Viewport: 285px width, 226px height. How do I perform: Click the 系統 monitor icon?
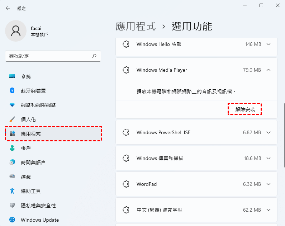[12, 76]
